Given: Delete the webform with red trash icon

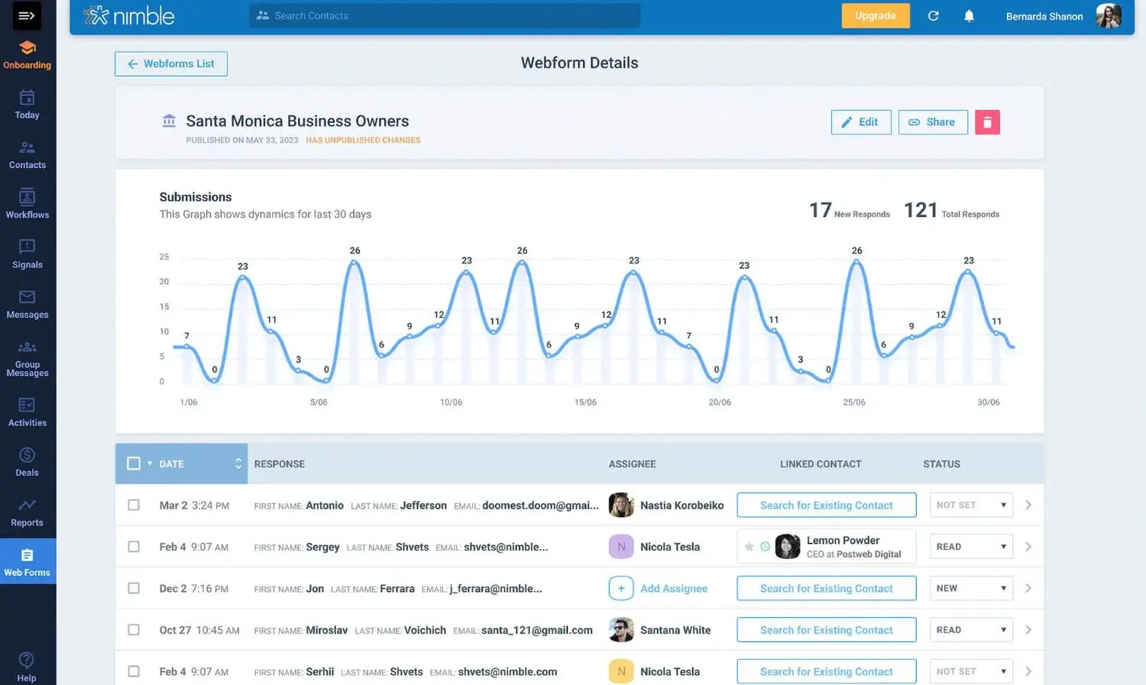Looking at the screenshot, I should (987, 122).
